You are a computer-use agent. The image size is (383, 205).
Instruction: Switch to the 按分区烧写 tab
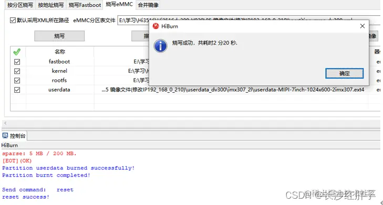coord(20,5)
